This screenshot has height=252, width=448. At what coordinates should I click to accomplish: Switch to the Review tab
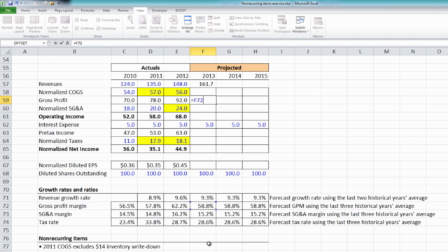pyautogui.click(x=123, y=10)
